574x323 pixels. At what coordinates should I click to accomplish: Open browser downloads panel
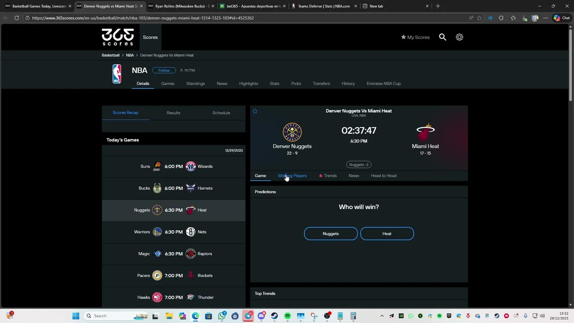(x=524, y=18)
